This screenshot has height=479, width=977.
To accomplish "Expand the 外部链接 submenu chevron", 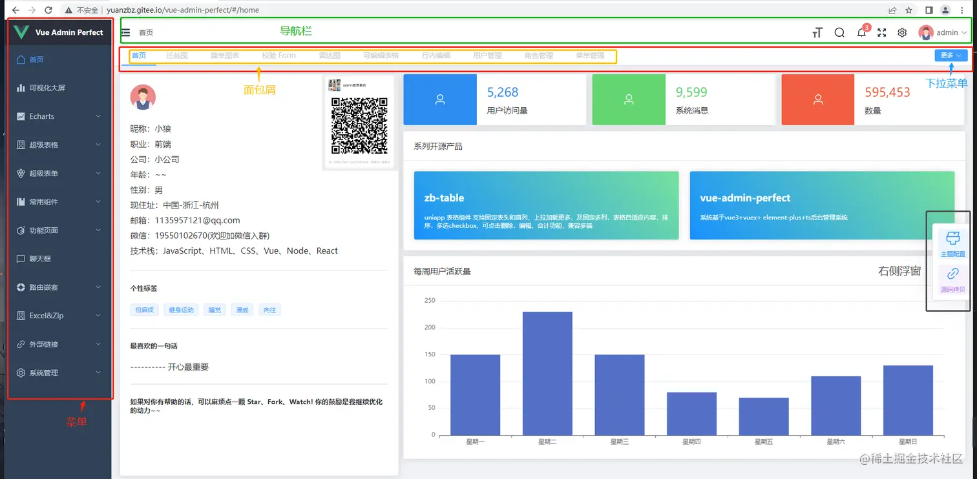I will [98, 344].
